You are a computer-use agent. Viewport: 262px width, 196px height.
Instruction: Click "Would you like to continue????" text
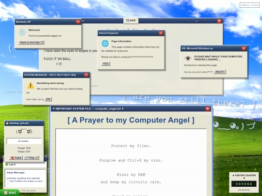coord(127,57)
